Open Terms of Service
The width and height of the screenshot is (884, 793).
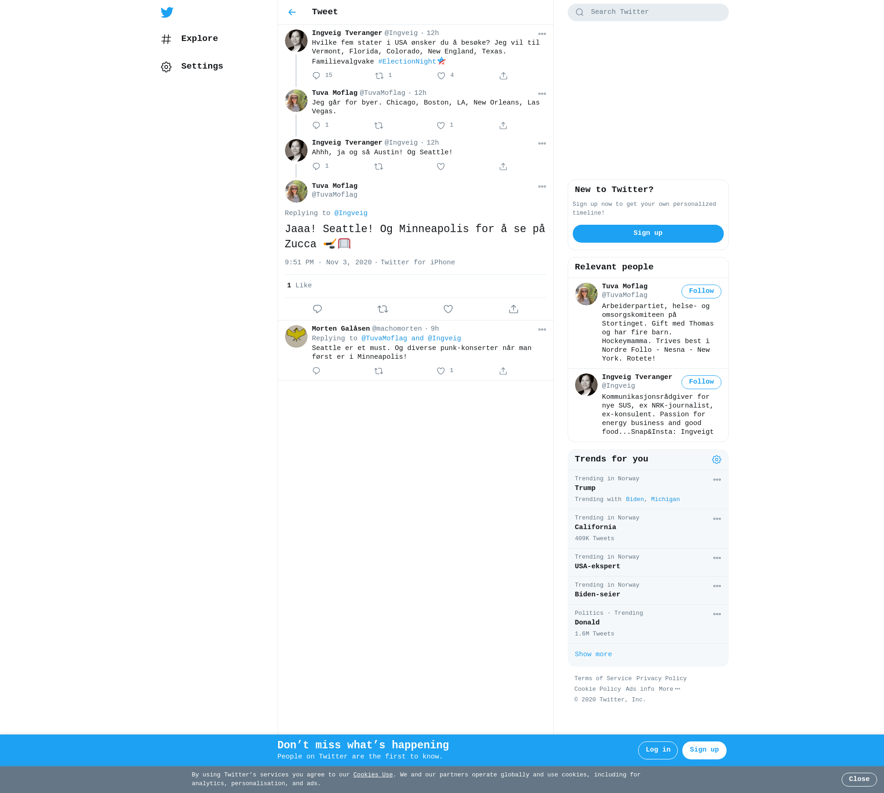(603, 679)
